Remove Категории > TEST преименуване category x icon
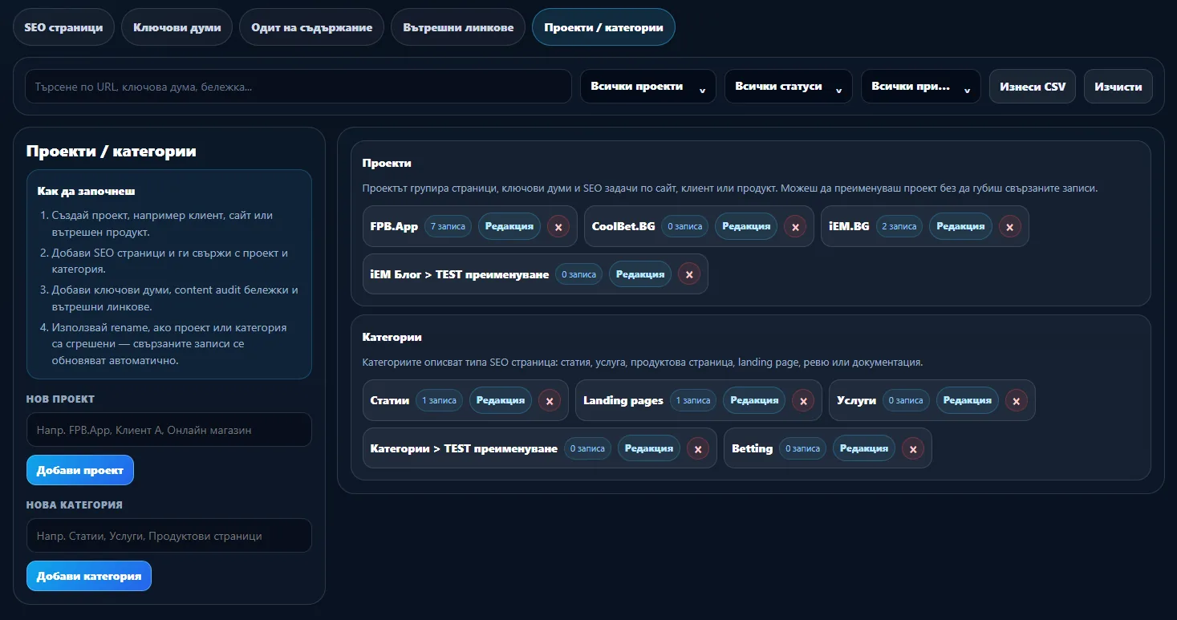The image size is (1177, 620). tap(698, 448)
